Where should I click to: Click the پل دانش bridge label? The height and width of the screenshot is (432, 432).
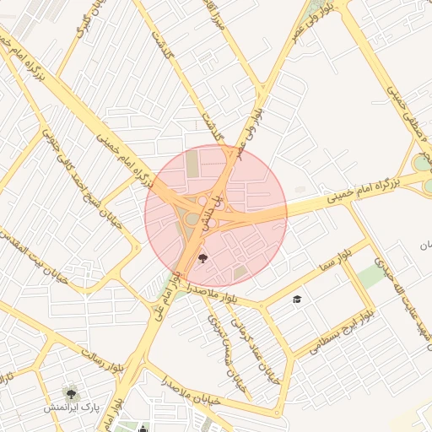tap(209, 212)
